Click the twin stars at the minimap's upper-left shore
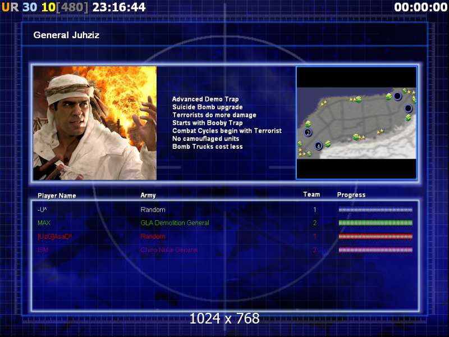This screenshot has width=449, height=337. click(323, 103)
